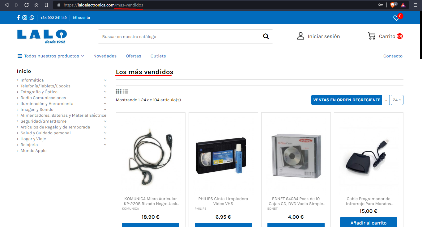This screenshot has width=422, height=227.
Task: Expand the Relojería category chevron
Action: click(x=105, y=145)
